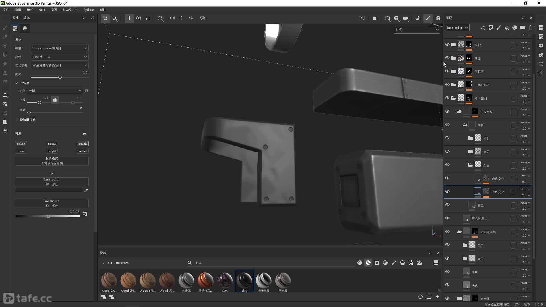Switch assets to grid view
The image size is (546, 307).
pos(436,263)
